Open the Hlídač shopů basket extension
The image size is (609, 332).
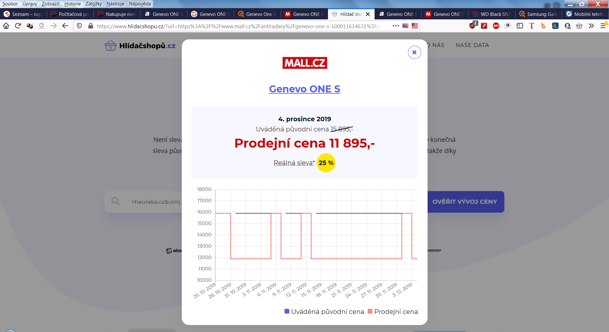(579, 26)
